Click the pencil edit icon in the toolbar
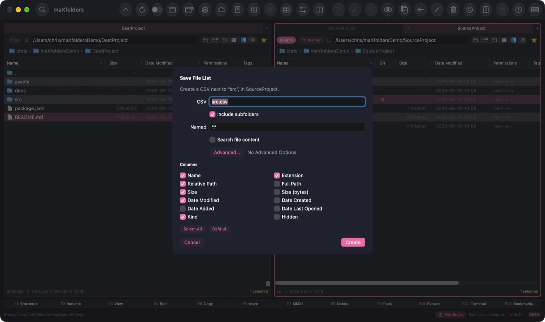The width and height of the screenshot is (545, 322). coord(437,10)
